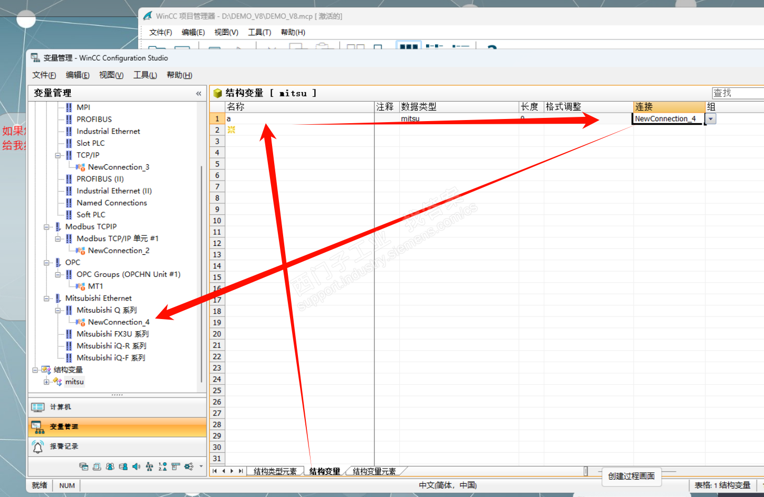The height and width of the screenshot is (497, 764).
Task: Open 工具(L) menu in Configuration Studio
Action: (145, 75)
